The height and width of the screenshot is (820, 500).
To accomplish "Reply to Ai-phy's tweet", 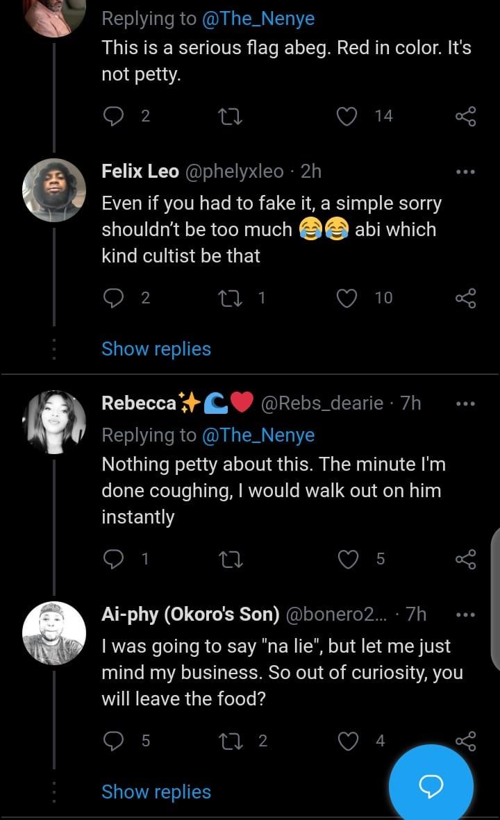I will (x=113, y=741).
